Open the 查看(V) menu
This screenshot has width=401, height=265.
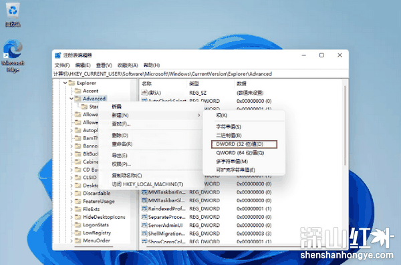(x=104, y=65)
